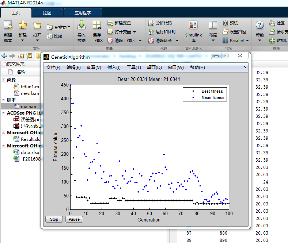Click the New Script (新建脚本) icon
The image size is (288, 243).
[x=8, y=25]
